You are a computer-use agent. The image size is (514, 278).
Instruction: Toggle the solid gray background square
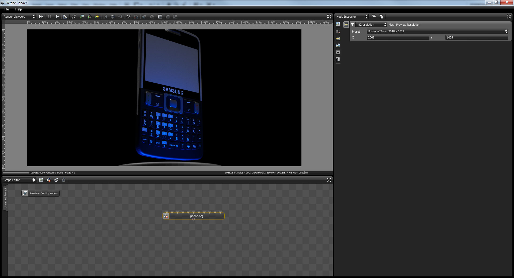click(160, 17)
